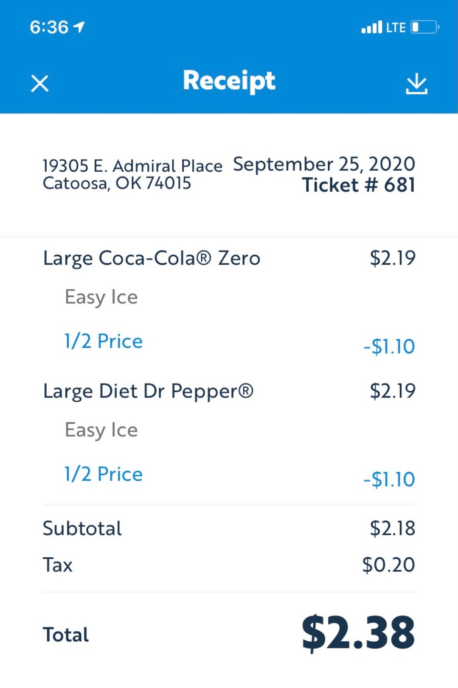Tap the cellular signal bars icon

coord(372,27)
